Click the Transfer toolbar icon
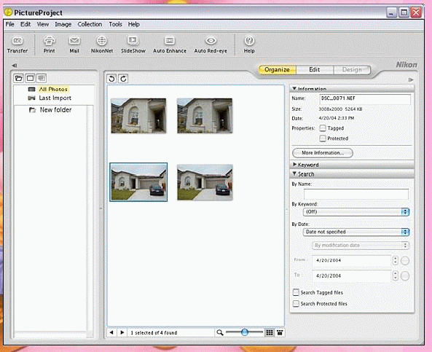This screenshot has height=352, width=432. [17, 44]
